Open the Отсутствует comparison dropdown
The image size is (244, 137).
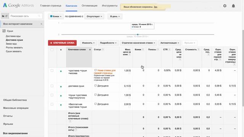pyautogui.click(x=94, y=16)
